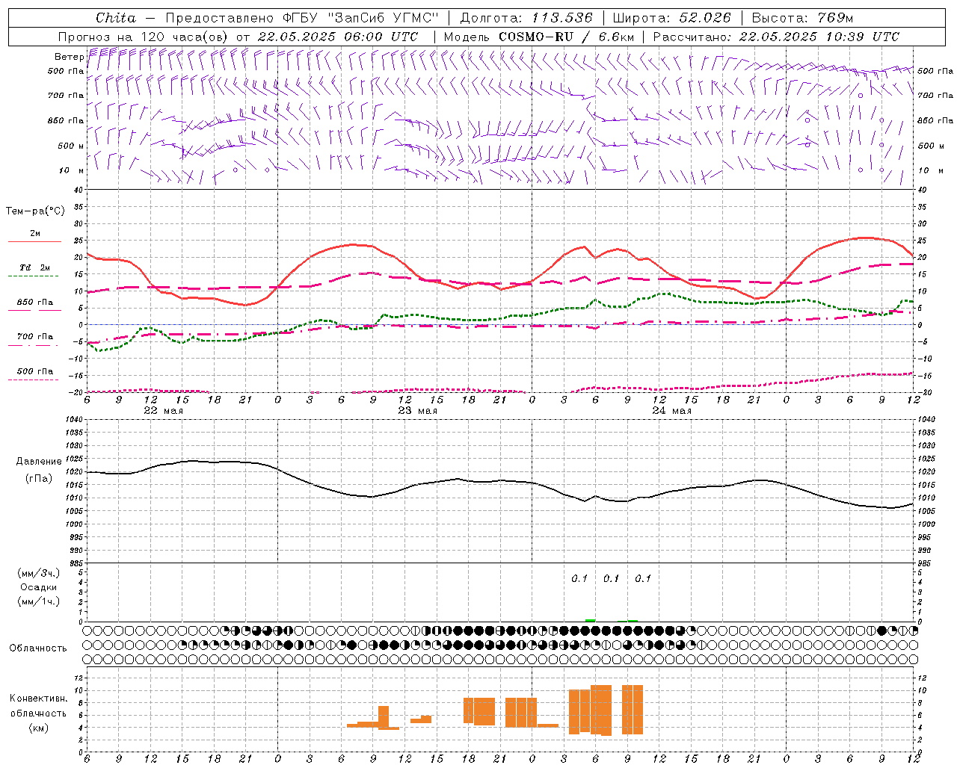957x765 pixels.
Task: Click "Прогноз на 120 часа(ов)" forecast text
Action: coord(144,37)
